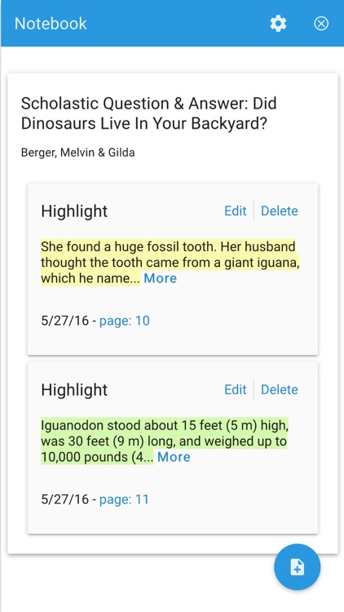Image resolution: width=344 pixels, height=612 pixels.
Task: Click the 5/27/16 date on page 11 card
Action: 64,499
